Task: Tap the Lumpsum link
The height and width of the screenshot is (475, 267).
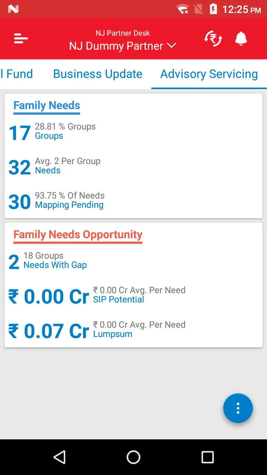Action: [113, 334]
